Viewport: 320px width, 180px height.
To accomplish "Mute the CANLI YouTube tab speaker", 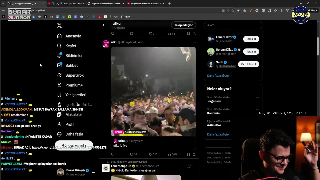I will click(x=53, y=3).
